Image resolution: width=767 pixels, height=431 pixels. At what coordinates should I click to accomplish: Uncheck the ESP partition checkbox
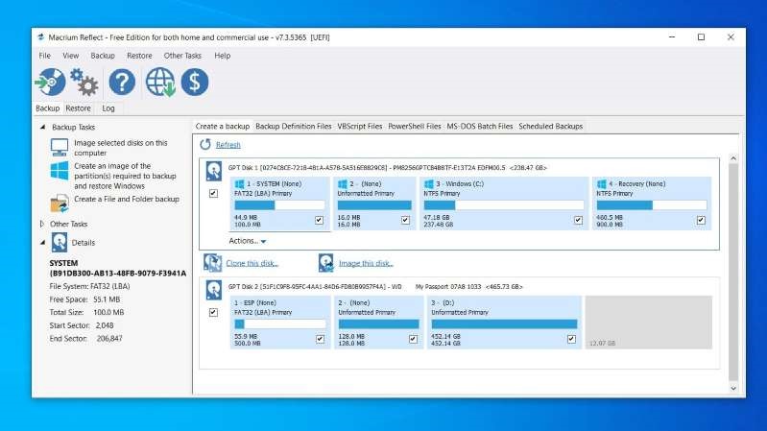[320, 339]
